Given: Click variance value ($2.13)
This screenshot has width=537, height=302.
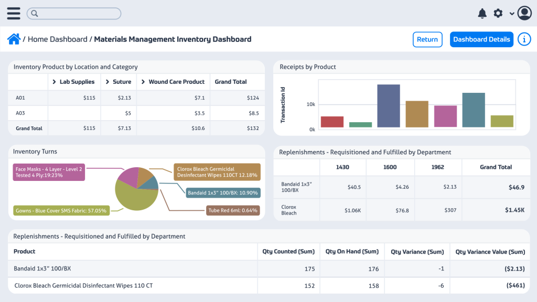Looking at the screenshot, I should [x=514, y=269].
